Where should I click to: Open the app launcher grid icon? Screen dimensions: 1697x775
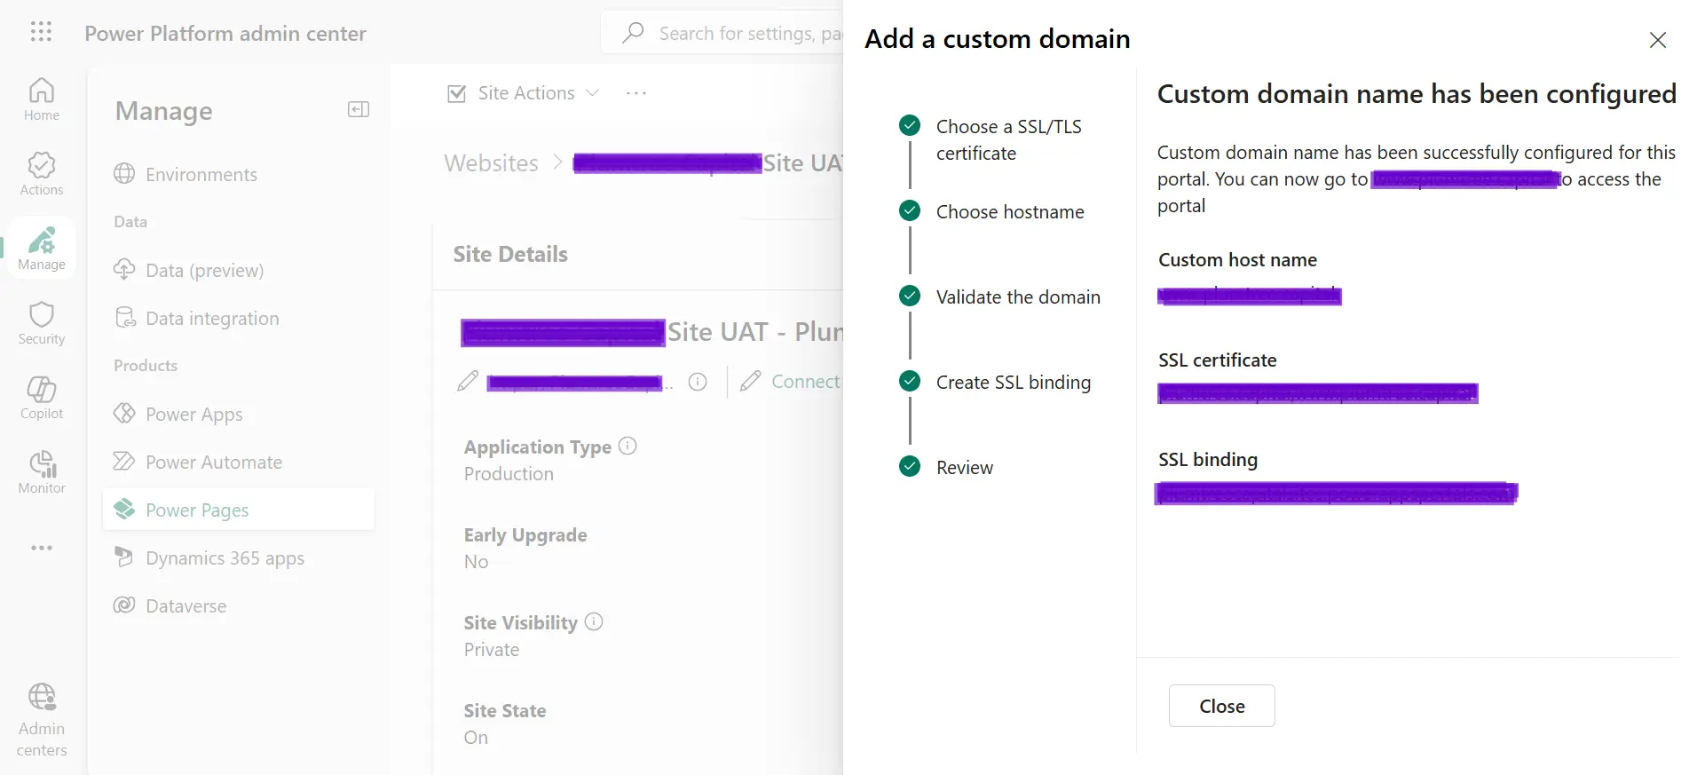[x=41, y=33]
